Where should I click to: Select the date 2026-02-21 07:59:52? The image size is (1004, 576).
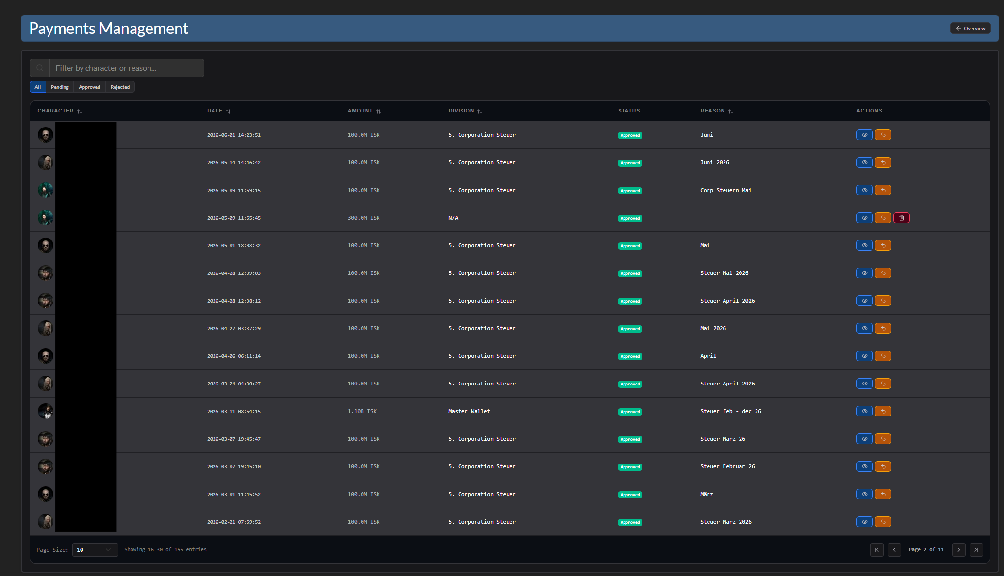pyautogui.click(x=234, y=522)
